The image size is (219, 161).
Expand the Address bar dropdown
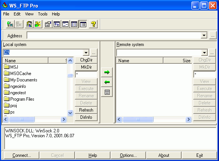(x=204, y=35)
